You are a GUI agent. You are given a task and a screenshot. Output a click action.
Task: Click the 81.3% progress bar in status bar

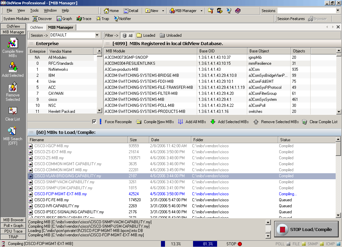coord(205,244)
